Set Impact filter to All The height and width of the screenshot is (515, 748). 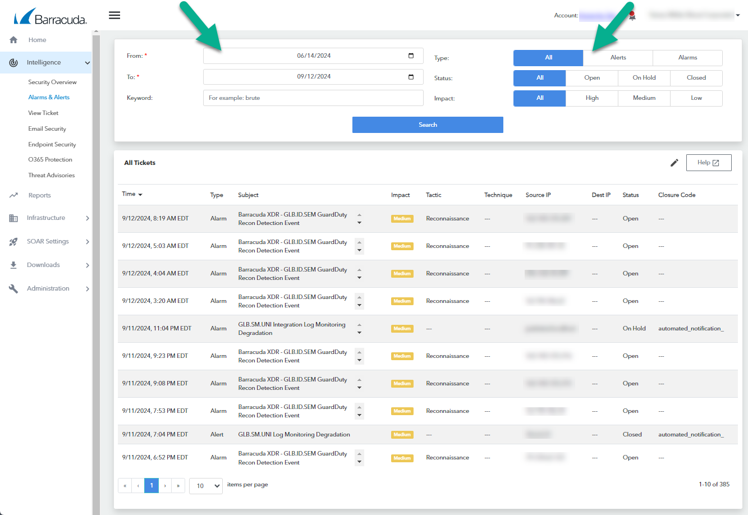point(540,98)
